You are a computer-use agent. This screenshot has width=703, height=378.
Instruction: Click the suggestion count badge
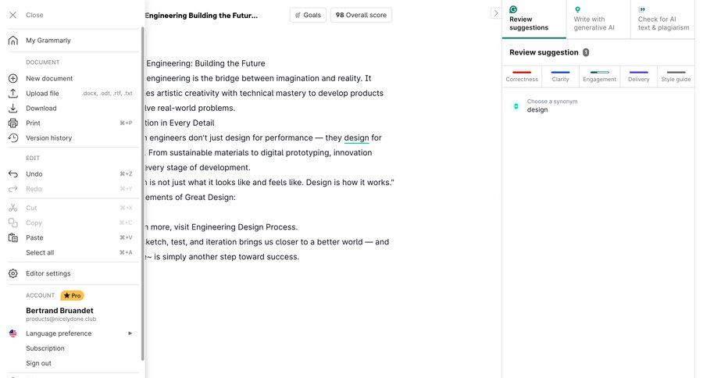[586, 52]
